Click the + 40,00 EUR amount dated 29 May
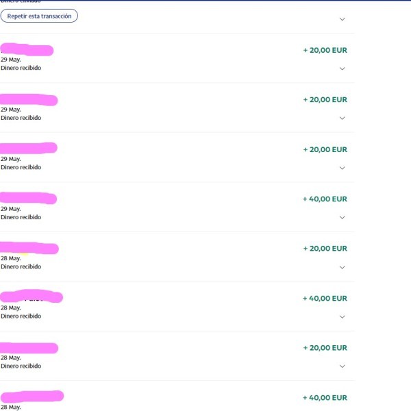This screenshot has width=411, height=411. [x=325, y=199]
